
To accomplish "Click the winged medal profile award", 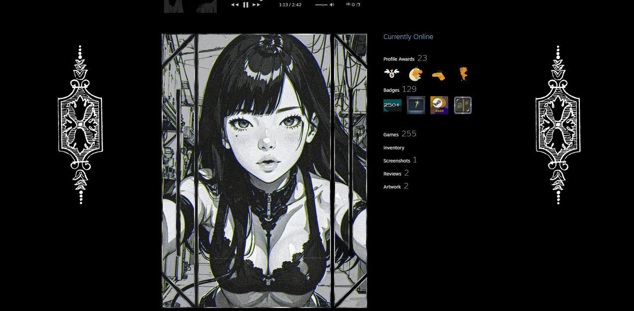I will 392,74.
